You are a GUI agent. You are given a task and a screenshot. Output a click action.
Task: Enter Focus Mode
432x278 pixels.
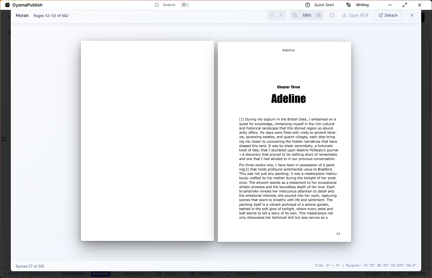tap(242, 274)
